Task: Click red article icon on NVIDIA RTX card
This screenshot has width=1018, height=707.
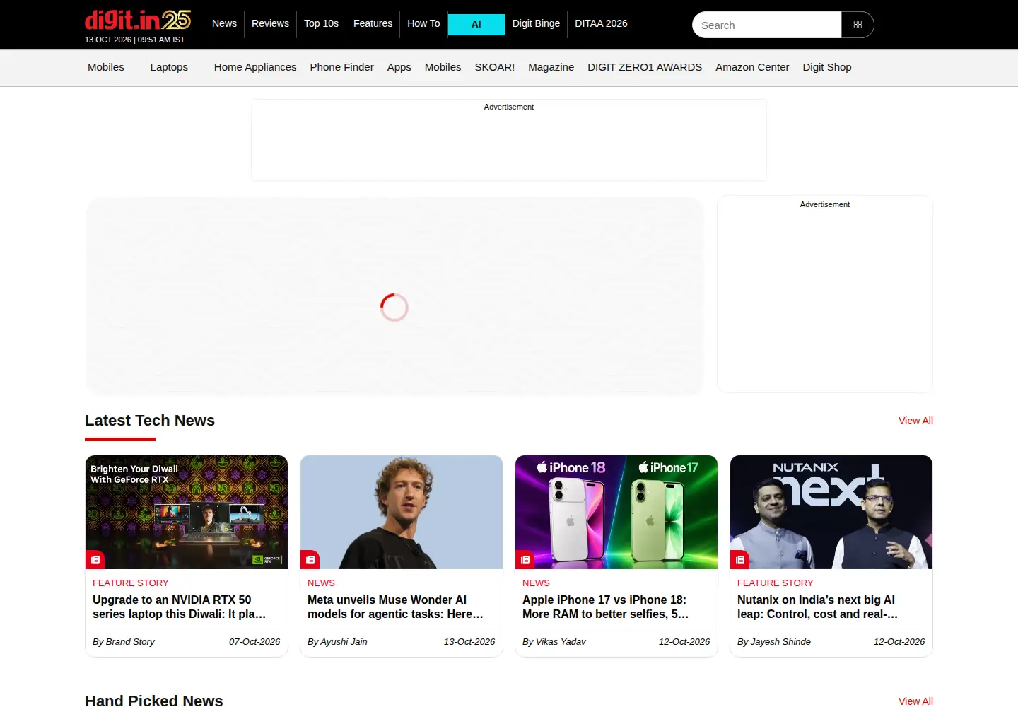Action: 95,560
